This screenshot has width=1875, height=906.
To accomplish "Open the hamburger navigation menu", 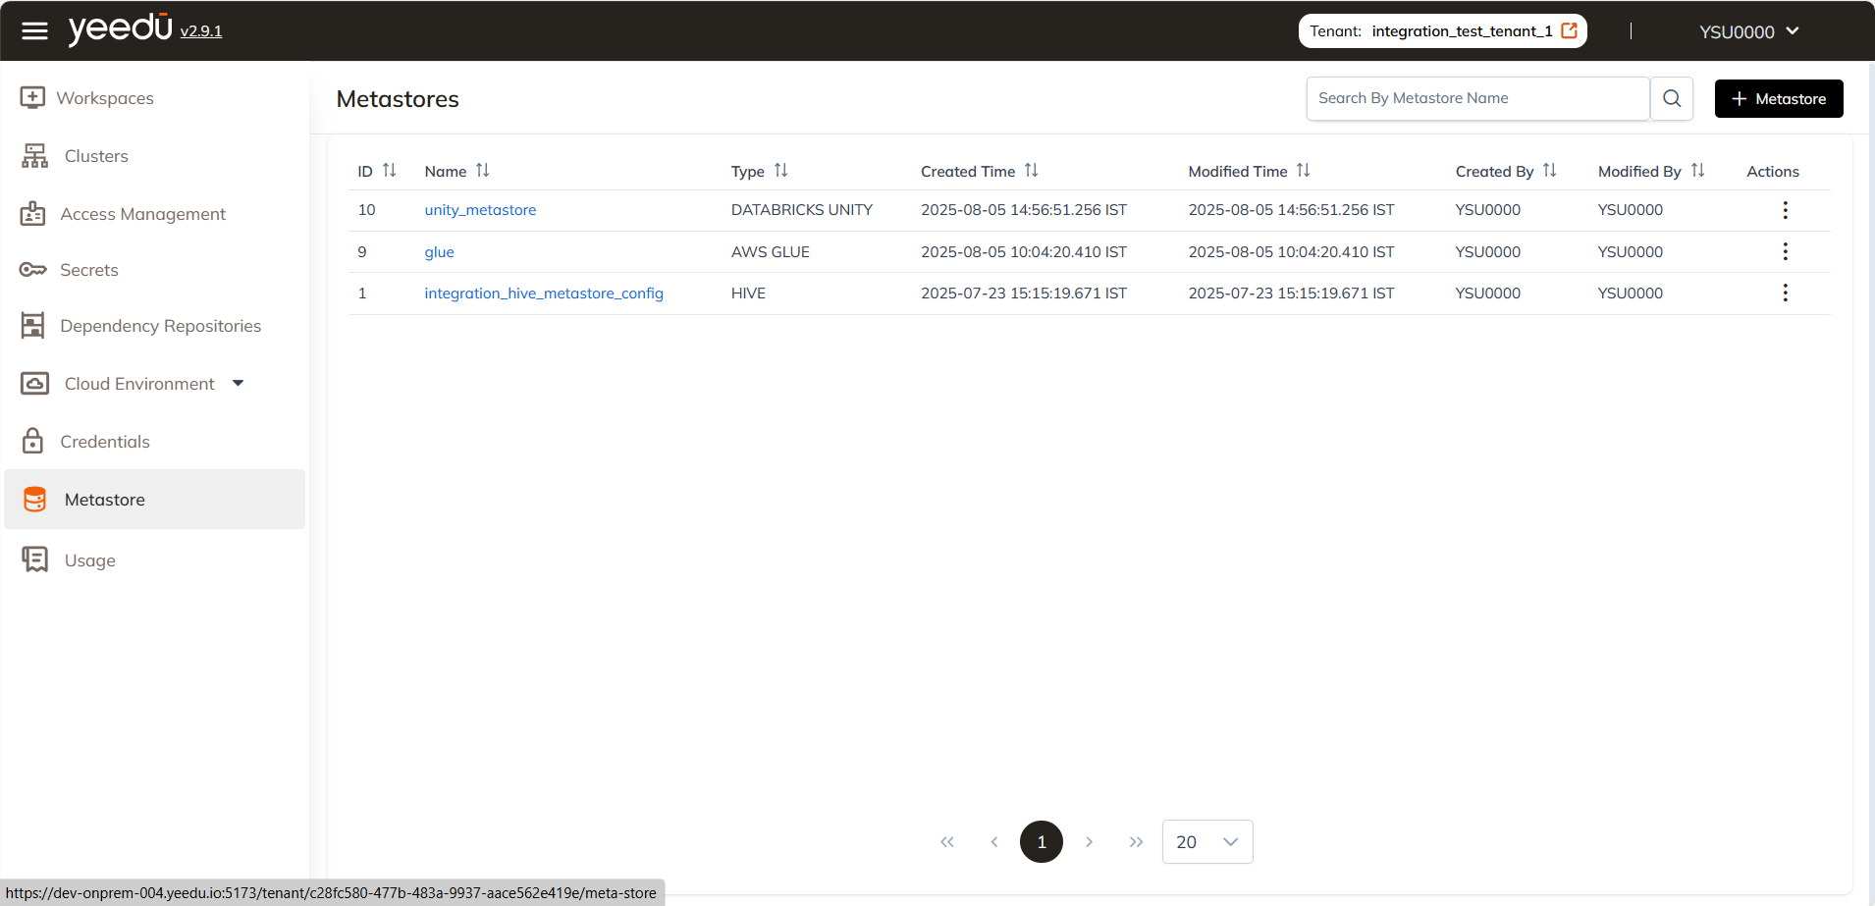I will coord(34,31).
